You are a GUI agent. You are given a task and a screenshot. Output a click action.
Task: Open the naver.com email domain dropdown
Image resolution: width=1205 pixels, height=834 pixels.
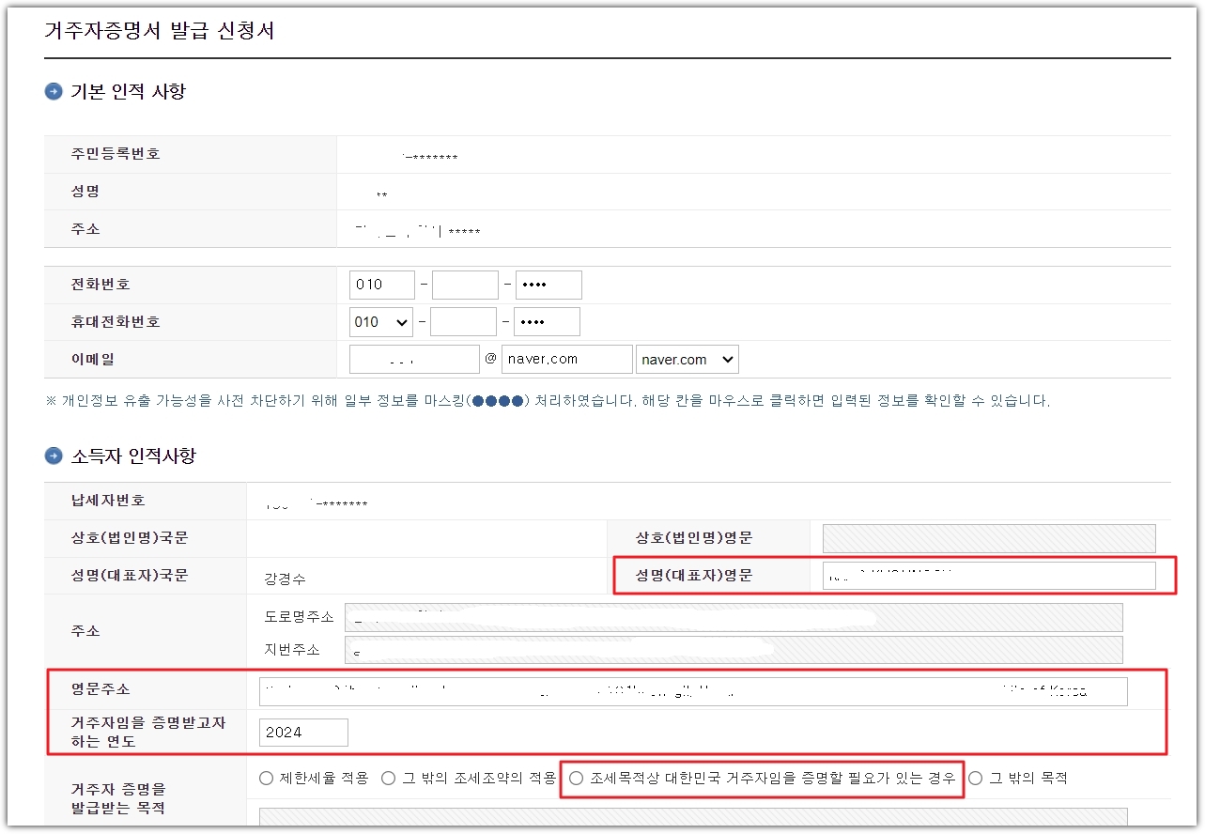point(687,359)
